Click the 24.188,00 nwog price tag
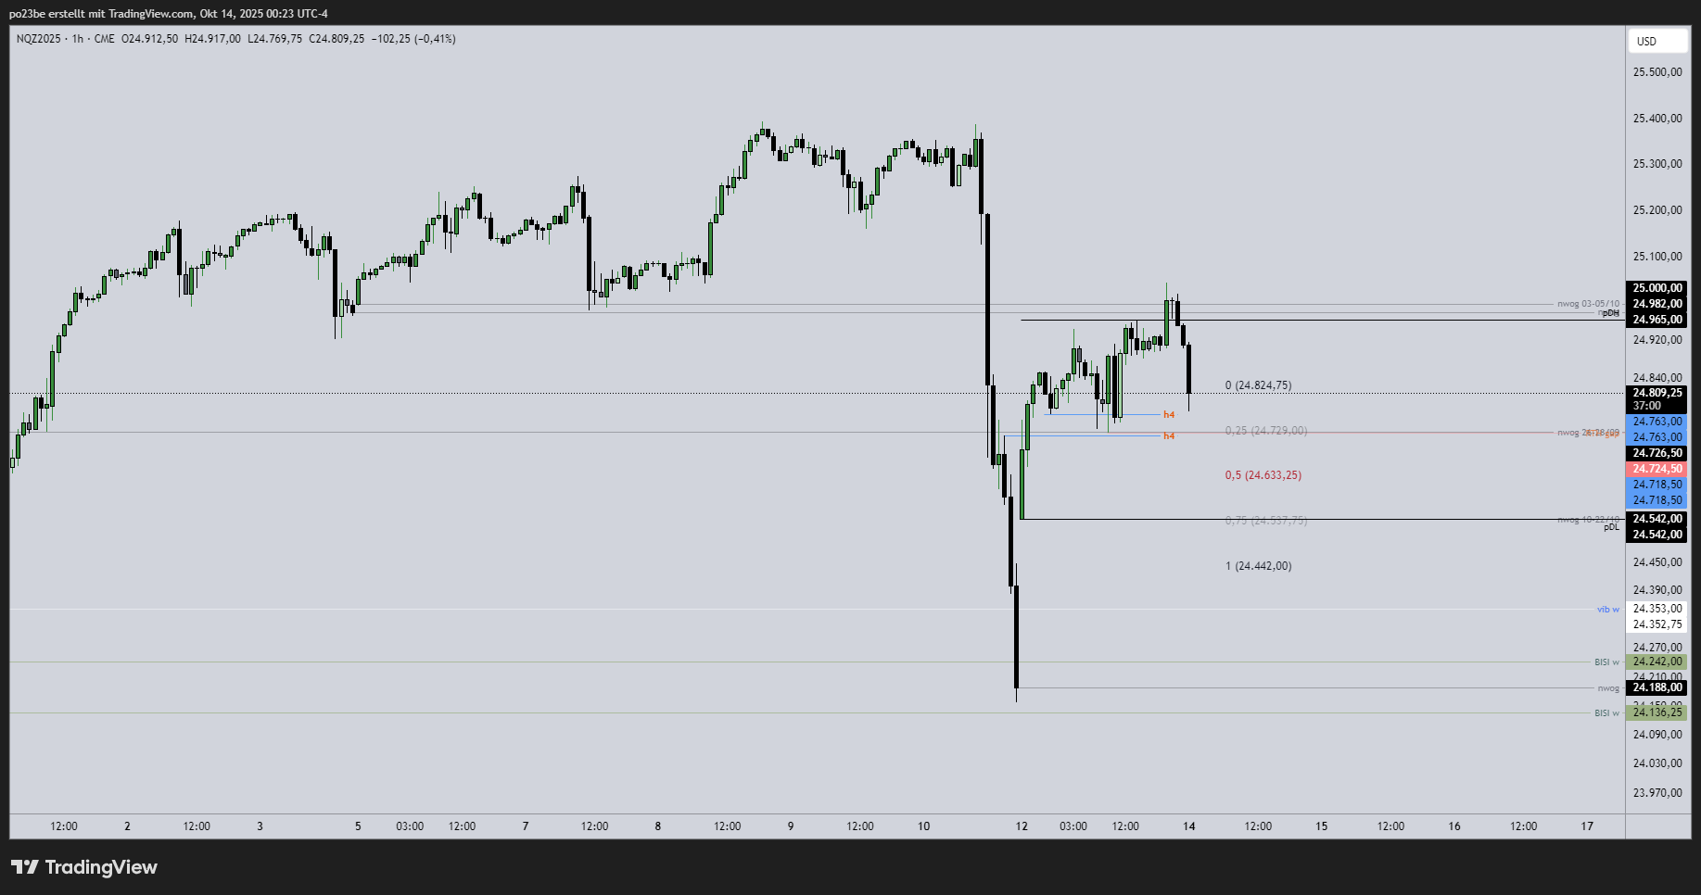 pyautogui.click(x=1657, y=687)
